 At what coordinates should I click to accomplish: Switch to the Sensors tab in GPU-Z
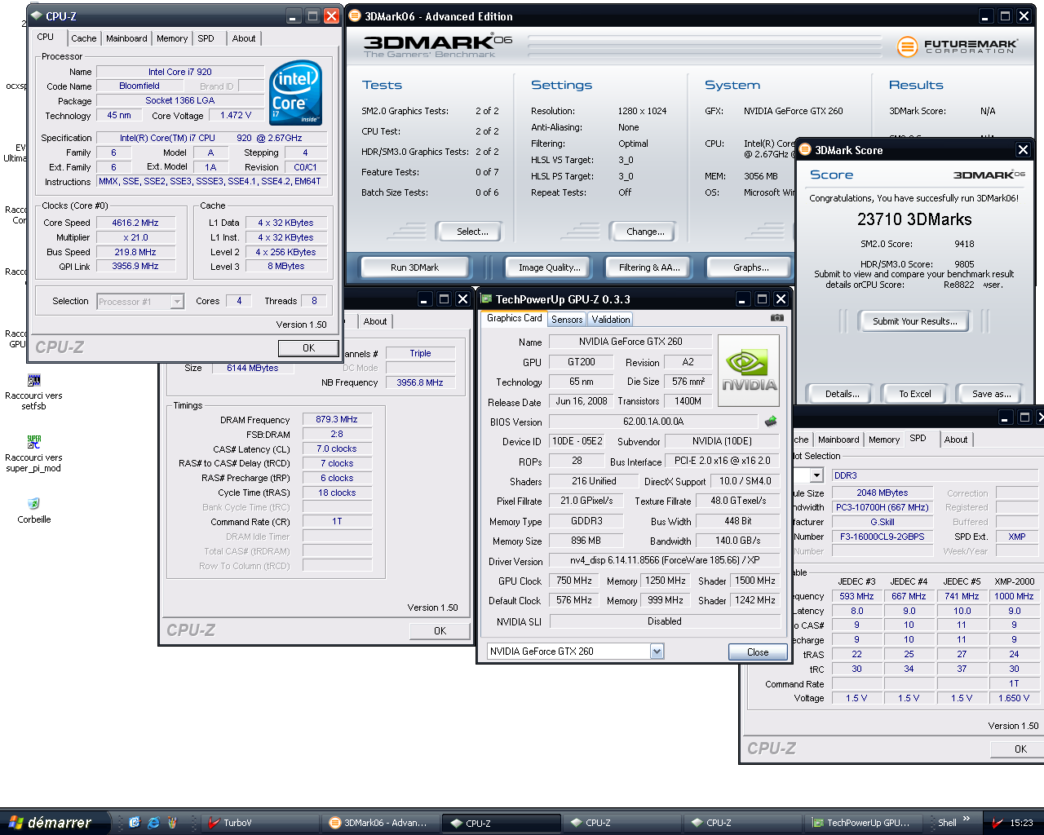click(x=567, y=320)
